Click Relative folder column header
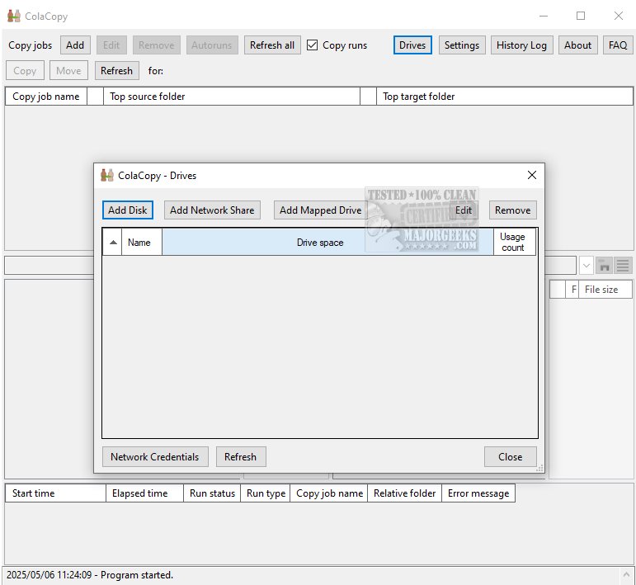636x585 pixels. tap(404, 493)
